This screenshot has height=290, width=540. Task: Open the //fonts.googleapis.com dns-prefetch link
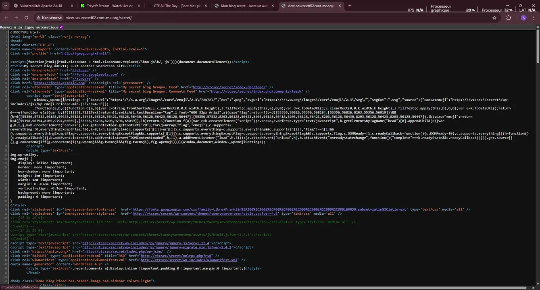(x=95, y=74)
